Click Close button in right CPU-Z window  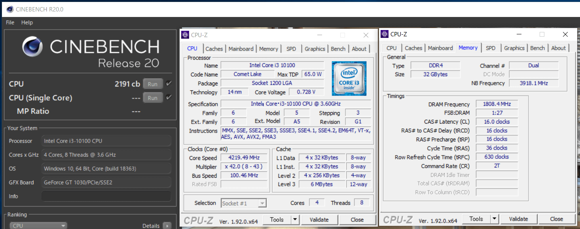(x=557, y=219)
